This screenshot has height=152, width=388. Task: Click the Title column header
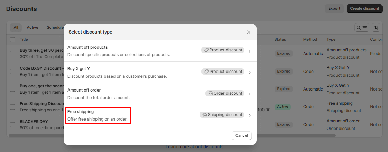coord(24,39)
